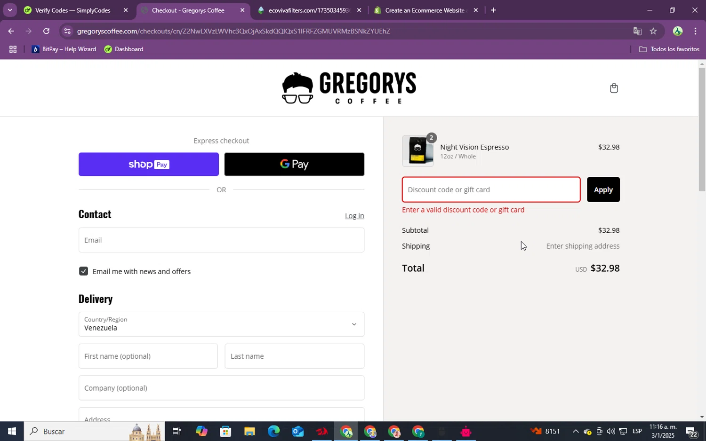Close the Create an Ecommerce Website tab
The image size is (706, 441).
coord(476,10)
